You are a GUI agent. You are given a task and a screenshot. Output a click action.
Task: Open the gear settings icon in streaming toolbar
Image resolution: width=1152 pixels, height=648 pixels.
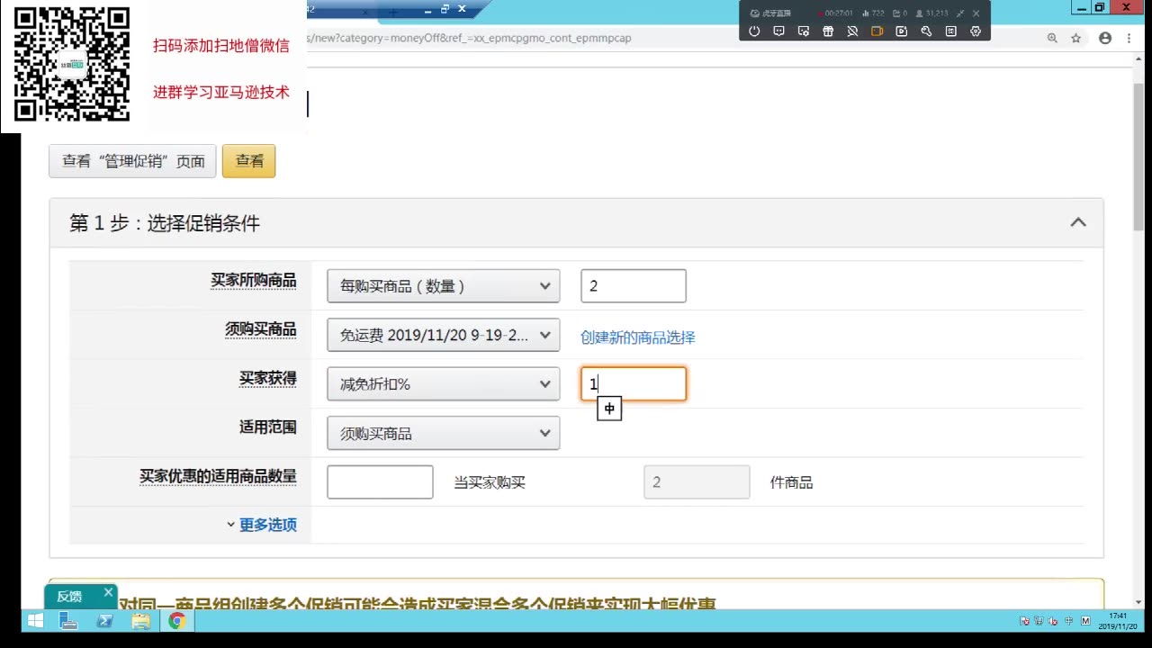coord(975,31)
